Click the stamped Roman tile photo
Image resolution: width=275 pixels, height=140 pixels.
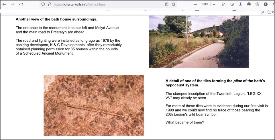coord(94,105)
